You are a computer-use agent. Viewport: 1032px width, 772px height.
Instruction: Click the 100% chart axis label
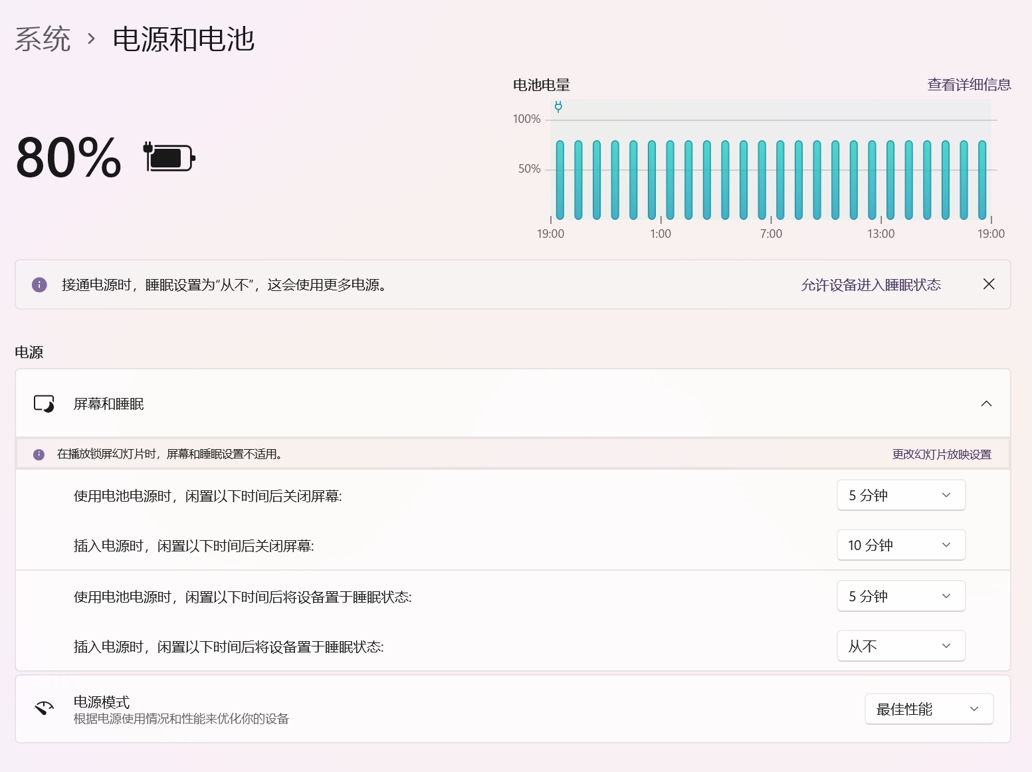pos(527,119)
